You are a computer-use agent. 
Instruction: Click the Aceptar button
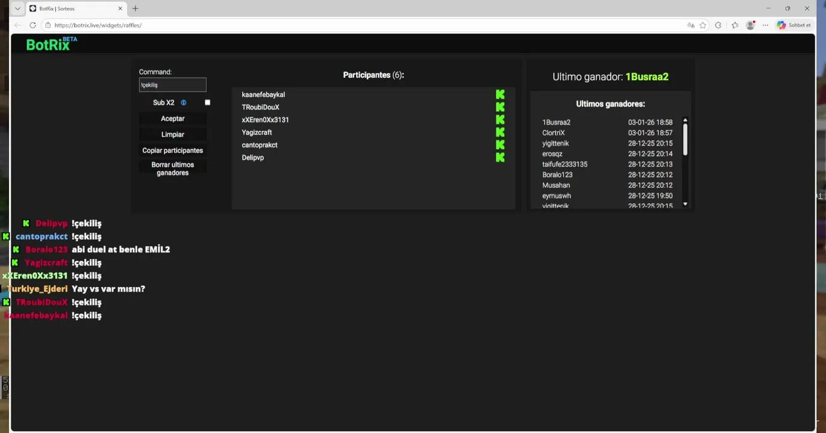tap(173, 119)
